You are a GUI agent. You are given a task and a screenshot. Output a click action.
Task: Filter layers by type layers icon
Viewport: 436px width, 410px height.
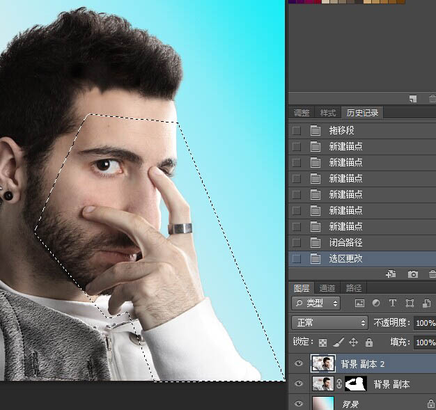pos(393,303)
